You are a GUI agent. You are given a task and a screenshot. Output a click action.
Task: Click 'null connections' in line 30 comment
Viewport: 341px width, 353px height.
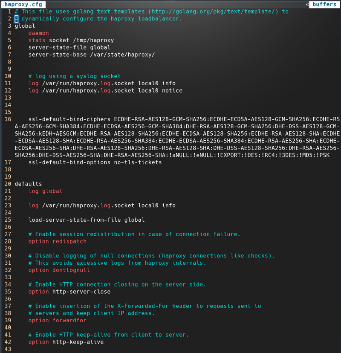(x=127, y=256)
